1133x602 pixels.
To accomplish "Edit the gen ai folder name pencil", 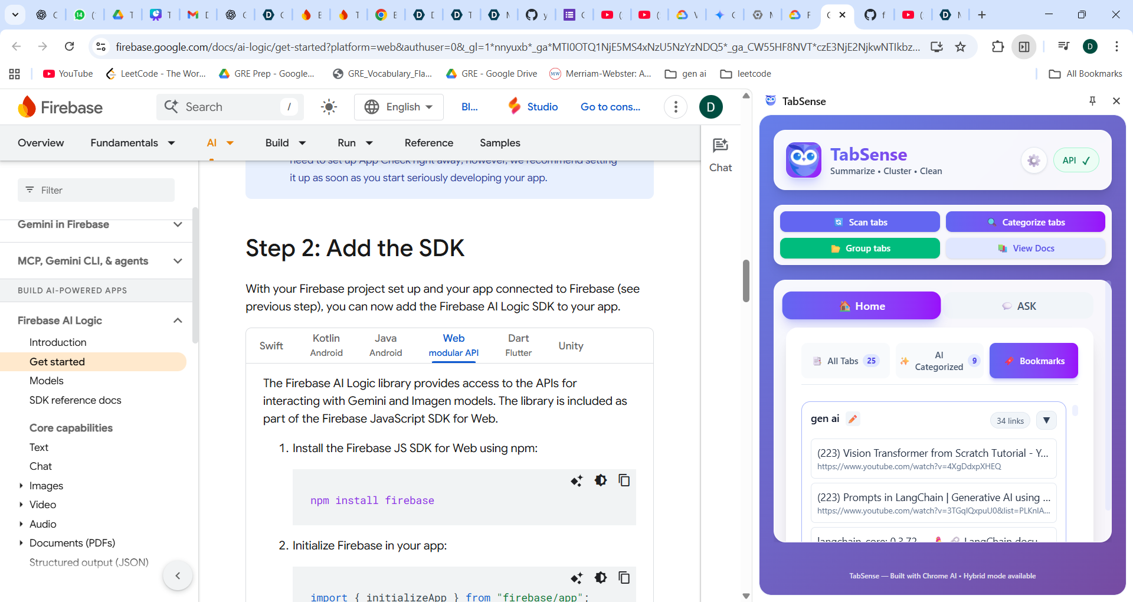I will tap(853, 418).
